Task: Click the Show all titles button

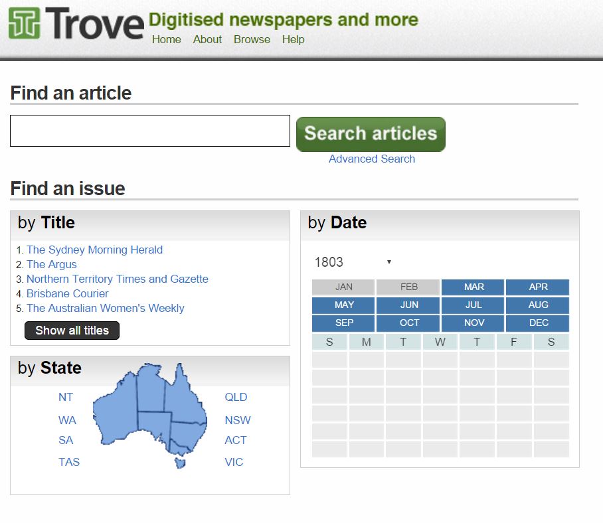Action: [x=72, y=330]
